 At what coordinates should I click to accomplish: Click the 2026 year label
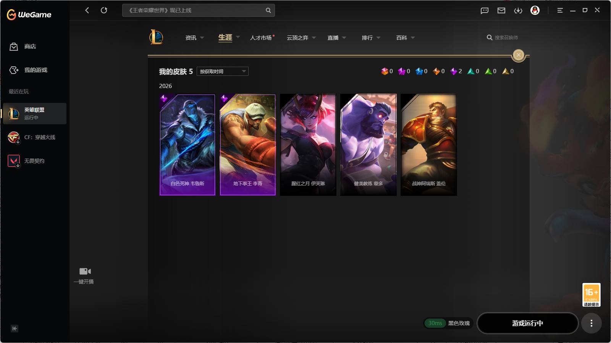pos(165,86)
